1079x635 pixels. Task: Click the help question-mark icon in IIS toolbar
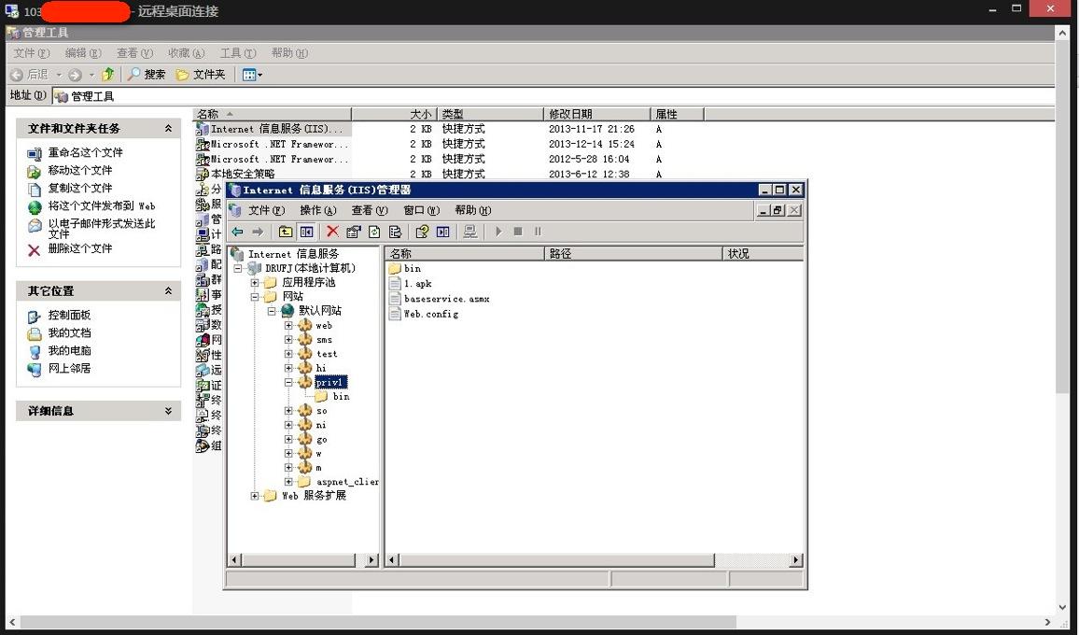[422, 233]
